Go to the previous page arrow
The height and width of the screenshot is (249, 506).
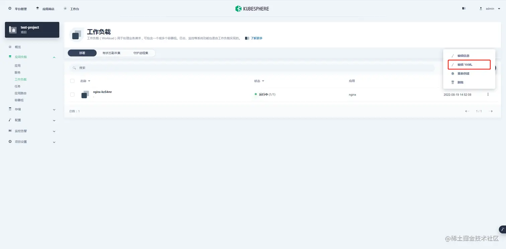[467, 111]
